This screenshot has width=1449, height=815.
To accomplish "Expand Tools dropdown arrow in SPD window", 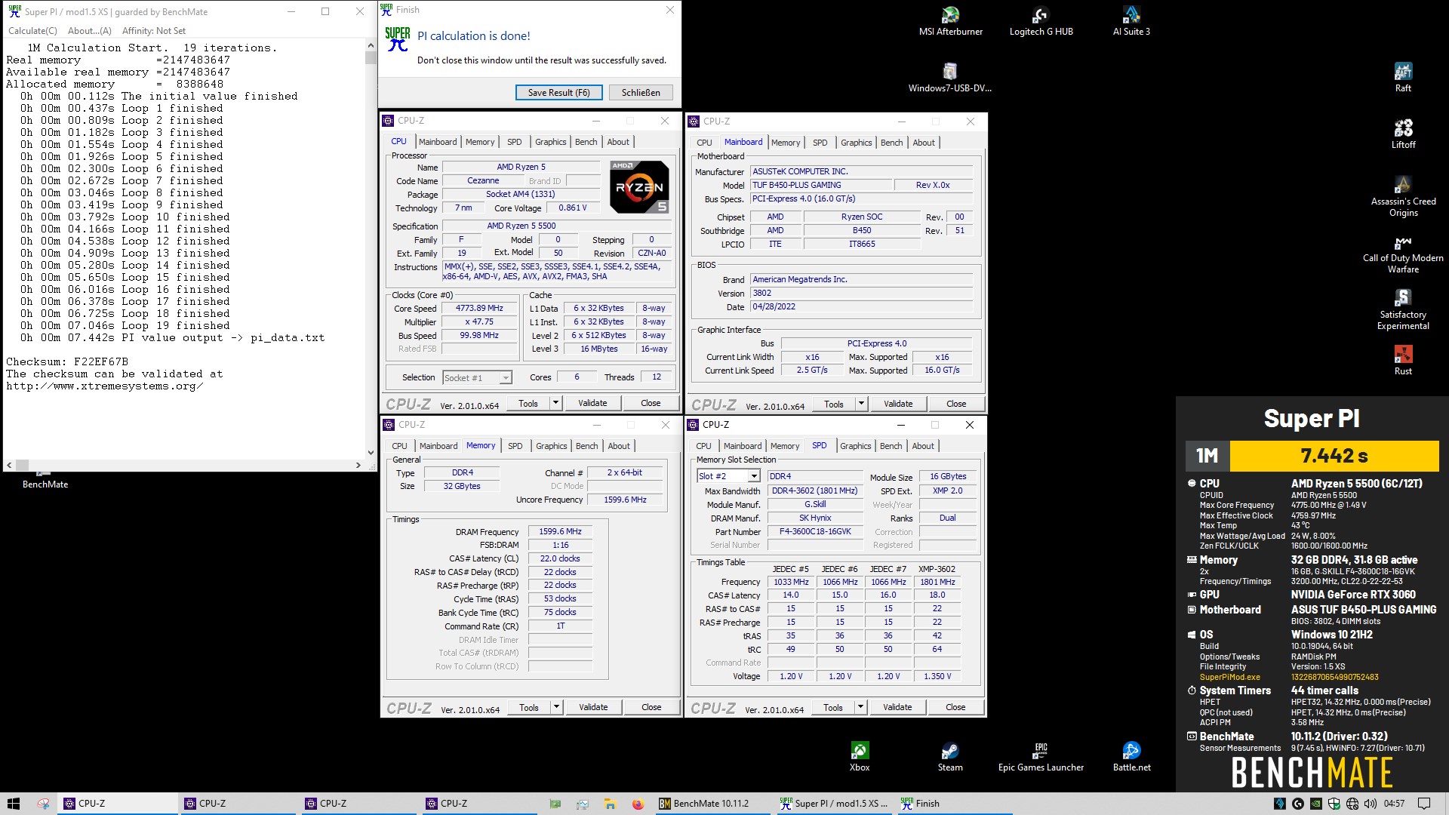I will point(860,707).
